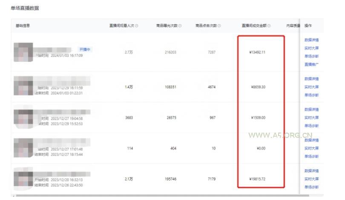Select the ¥13492.11 transaction amount
This screenshot has height=200, width=345.
257,52
